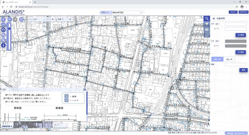Screen dimensions: 249x135
Task: Focus the 大字 name input field
Action: tap(236, 24)
